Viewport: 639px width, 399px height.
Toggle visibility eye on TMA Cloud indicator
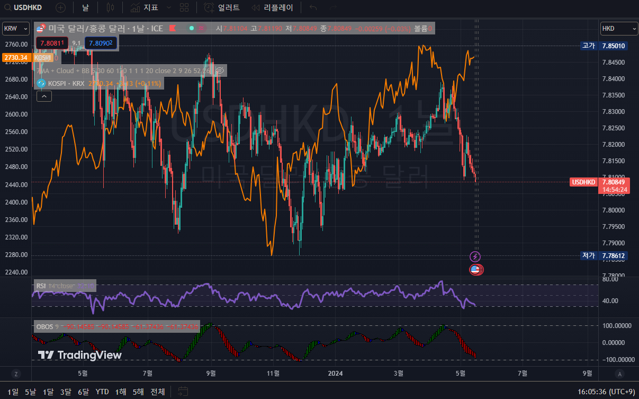pyautogui.click(x=221, y=70)
